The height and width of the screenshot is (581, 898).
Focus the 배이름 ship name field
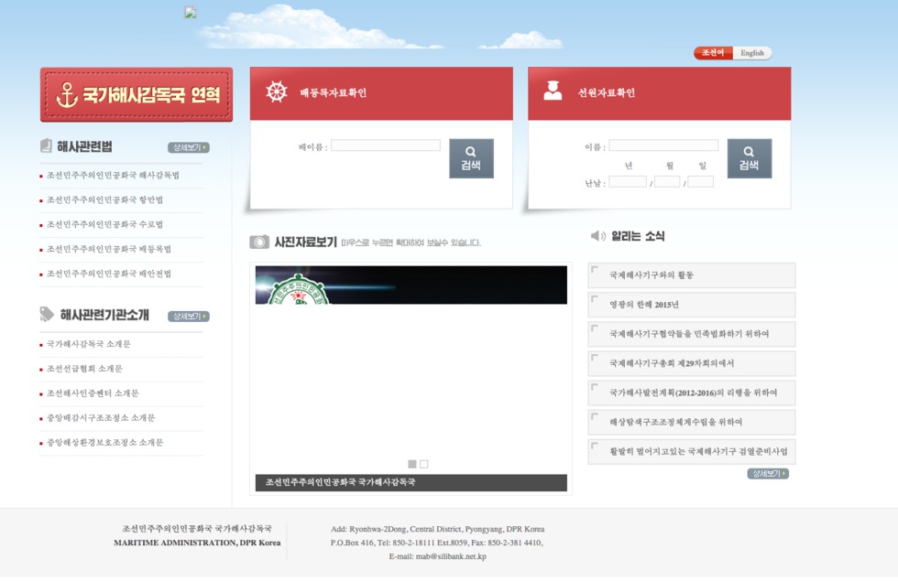pos(386,145)
